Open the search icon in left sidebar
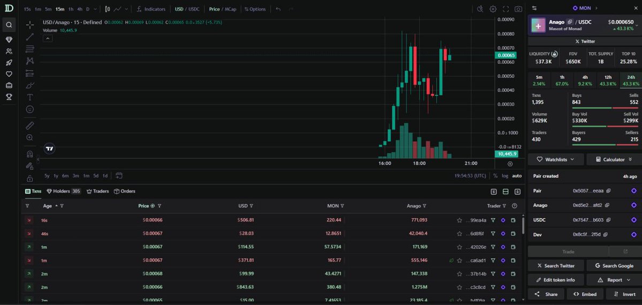The height and width of the screenshot is (305, 642). tap(9, 25)
